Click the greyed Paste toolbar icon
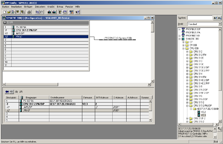The image size is (223, 144). (42, 12)
